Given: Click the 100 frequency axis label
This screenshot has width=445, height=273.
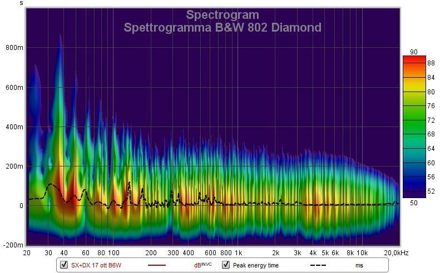Looking at the screenshot, I should tap(114, 253).
